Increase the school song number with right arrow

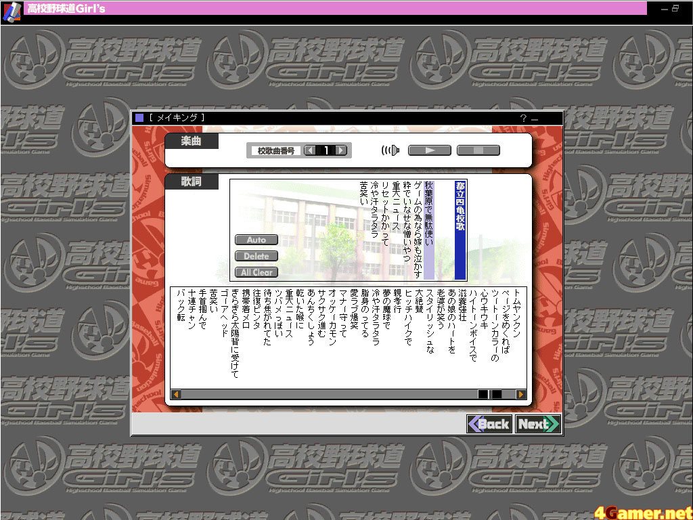click(341, 150)
